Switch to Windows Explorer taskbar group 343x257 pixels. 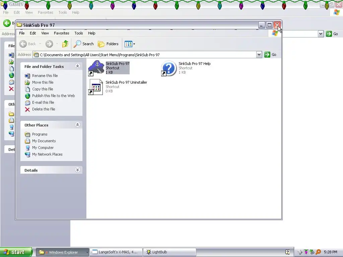62,252
